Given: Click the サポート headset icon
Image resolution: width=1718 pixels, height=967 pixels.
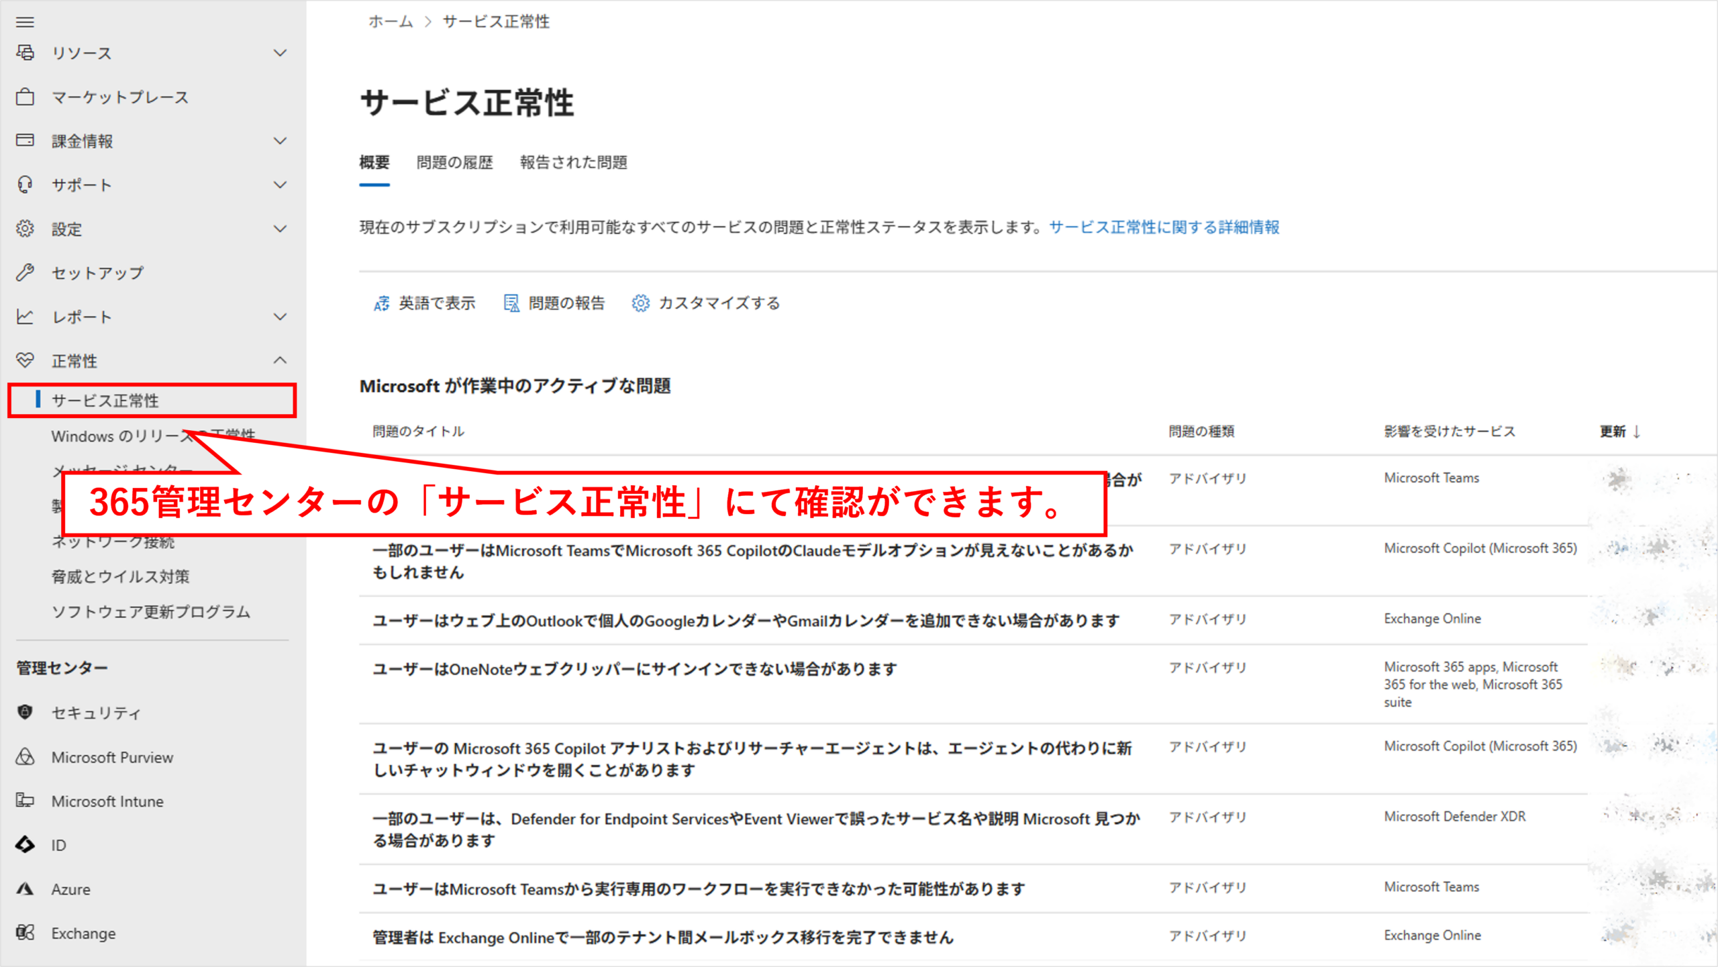Looking at the screenshot, I should pyautogui.click(x=26, y=185).
